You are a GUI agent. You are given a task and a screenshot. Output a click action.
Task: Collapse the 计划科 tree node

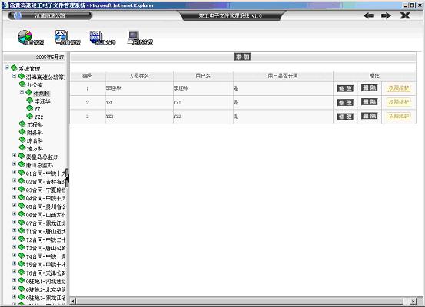22,92
